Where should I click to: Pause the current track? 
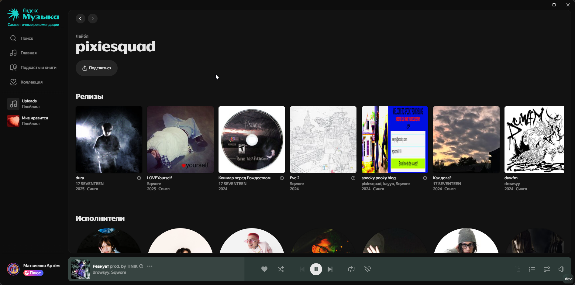pos(316,269)
